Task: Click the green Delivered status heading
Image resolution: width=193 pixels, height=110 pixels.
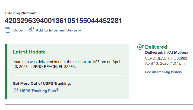Action: pos(156,47)
